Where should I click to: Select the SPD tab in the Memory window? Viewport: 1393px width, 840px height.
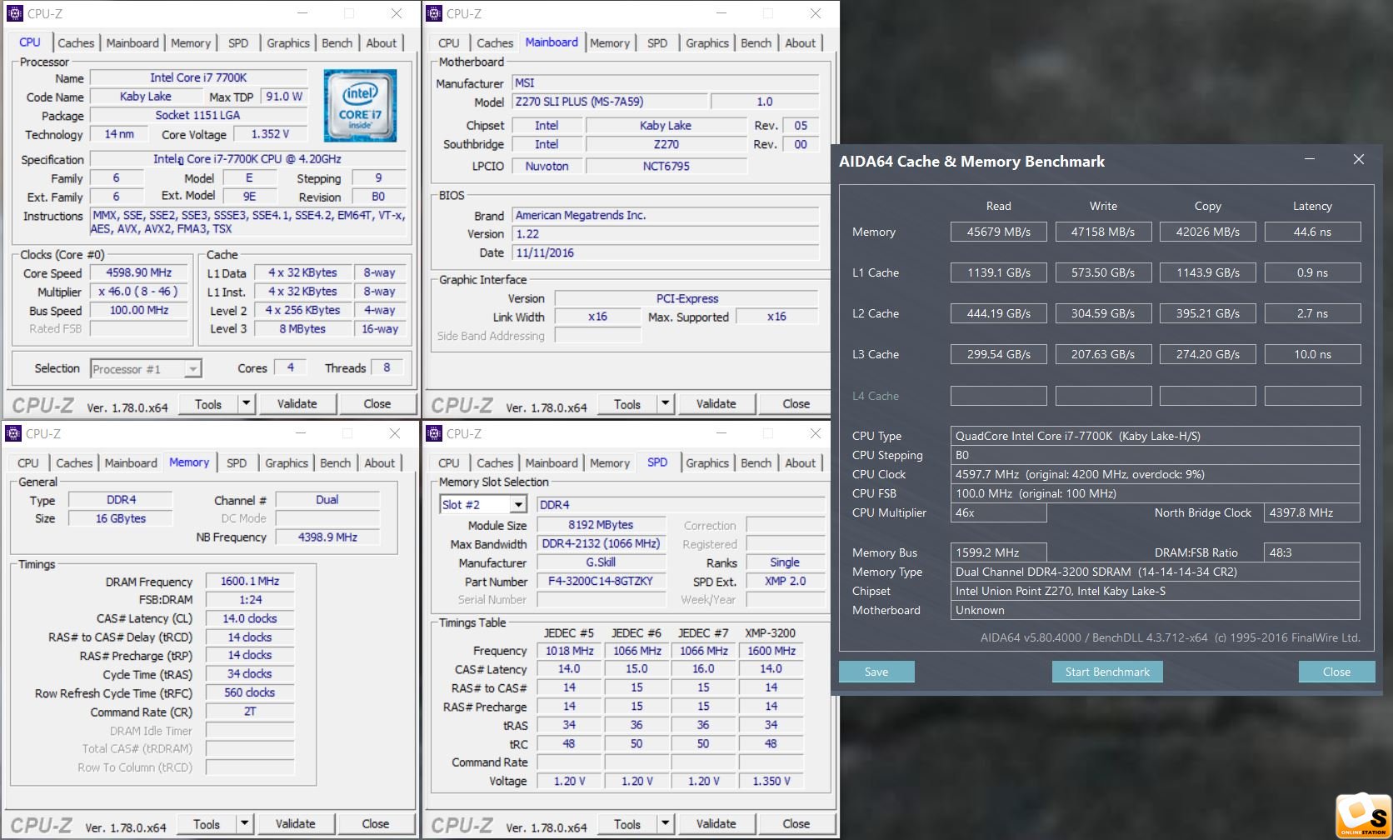pyautogui.click(x=237, y=462)
